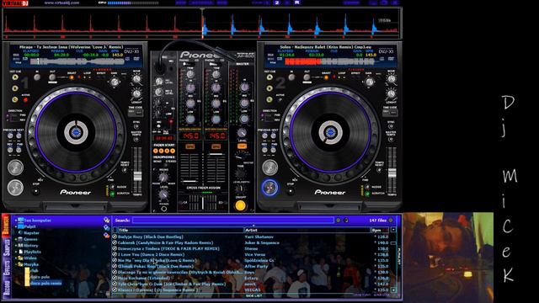Open the Effects side tab
Image resolution: width=539 pixels, height=303 pixels.
(x=6, y=268)
